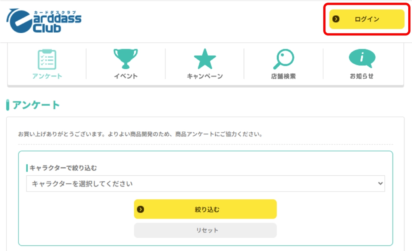Viewport: 412px width, 251px height.
Task: Click the arrow icon on the 絞り込む button
Action: point(140,209)
